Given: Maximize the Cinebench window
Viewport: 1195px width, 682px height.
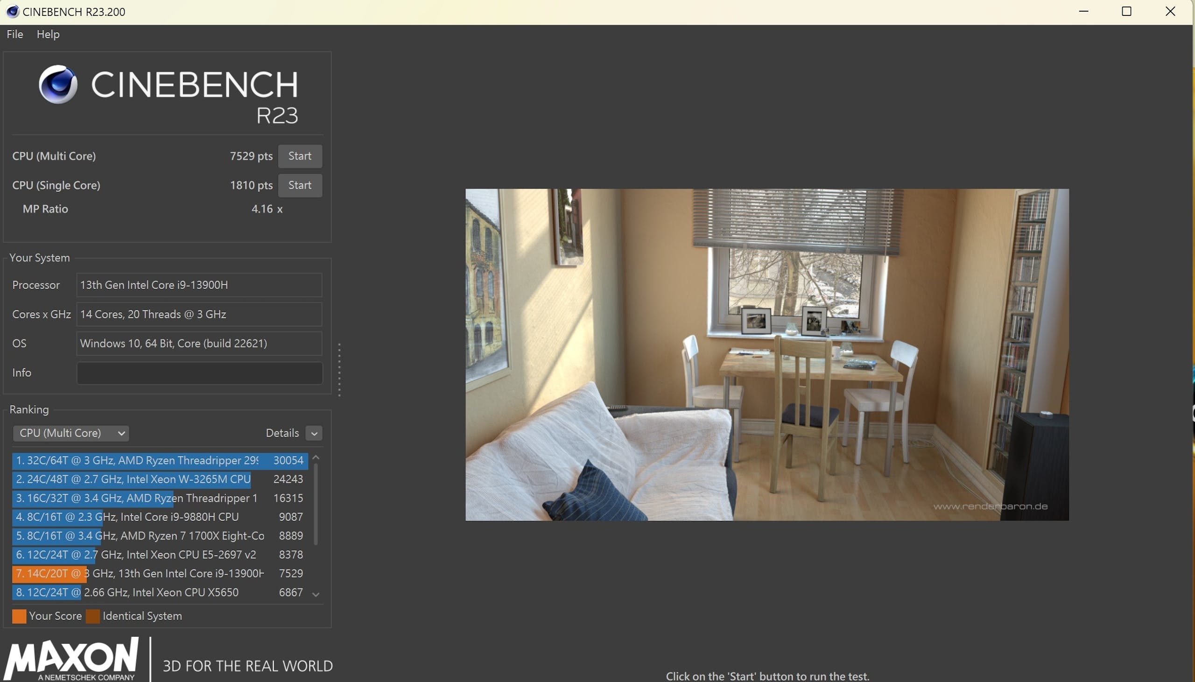Looking at the screenshot, I should pyautogui.click(x=1127, y=11).
